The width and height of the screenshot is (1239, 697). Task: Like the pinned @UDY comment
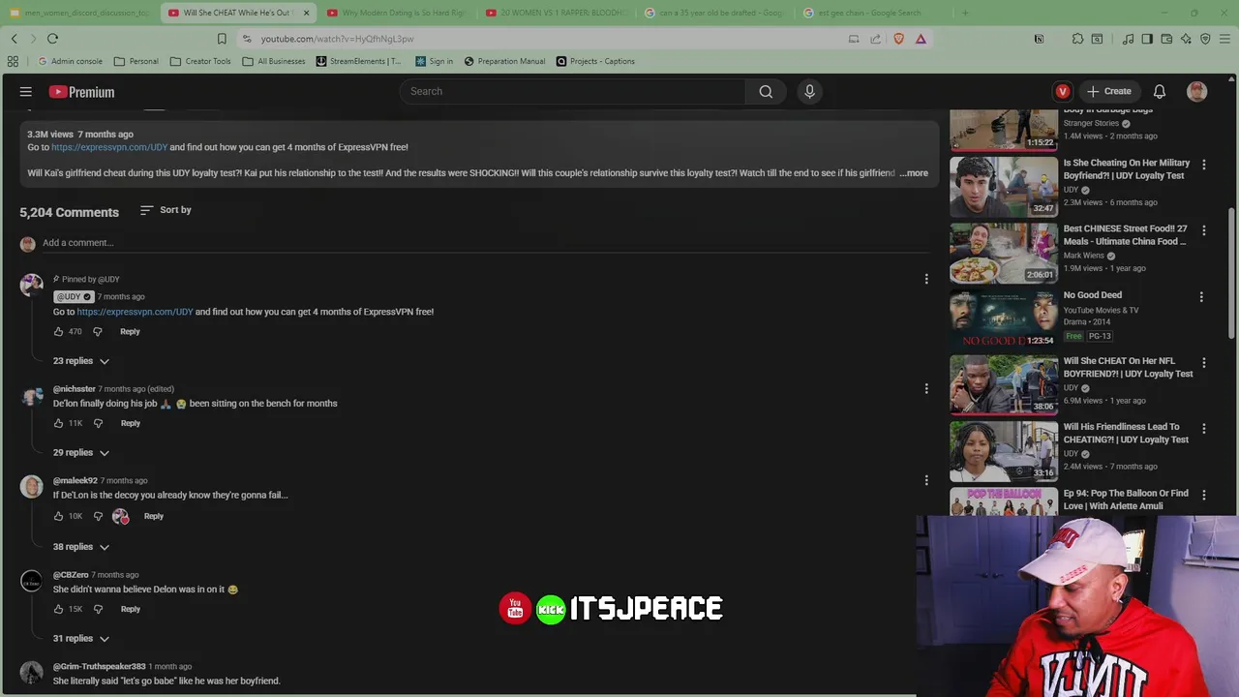(58, 331)
